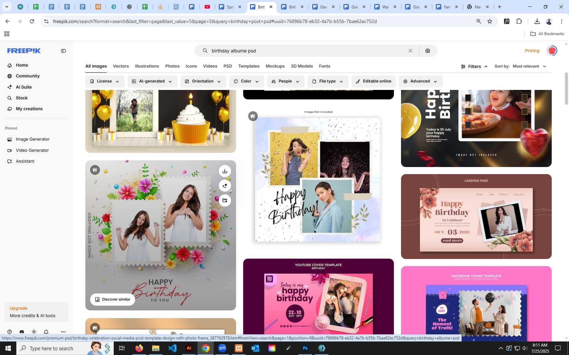
Task: Select the Templates tab
Action: pyautogui.click(x=249, y=66)
